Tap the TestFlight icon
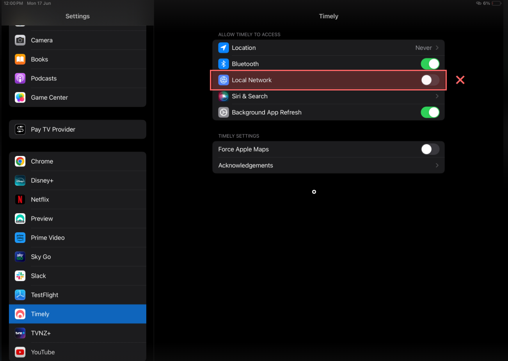 click(20, 295)
